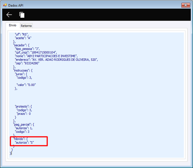The image size is (193, 168).
Task: Click the Dados API window icon
Action: point(5,5)
